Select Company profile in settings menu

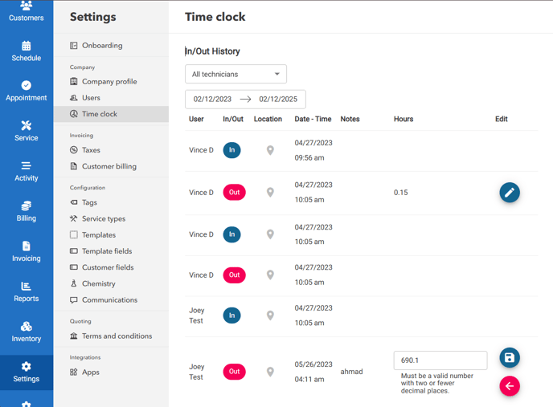[x=109, y=82]
